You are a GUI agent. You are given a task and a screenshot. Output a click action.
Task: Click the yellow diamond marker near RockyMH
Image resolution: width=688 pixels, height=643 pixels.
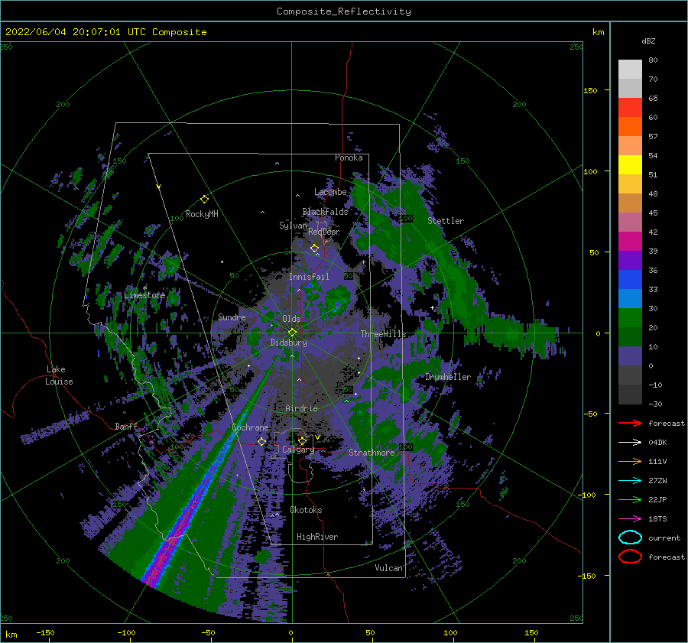[204, 200]
